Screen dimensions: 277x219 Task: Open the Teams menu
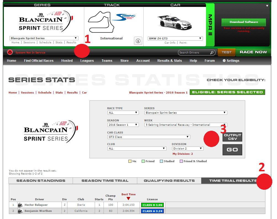pos(107,60)
